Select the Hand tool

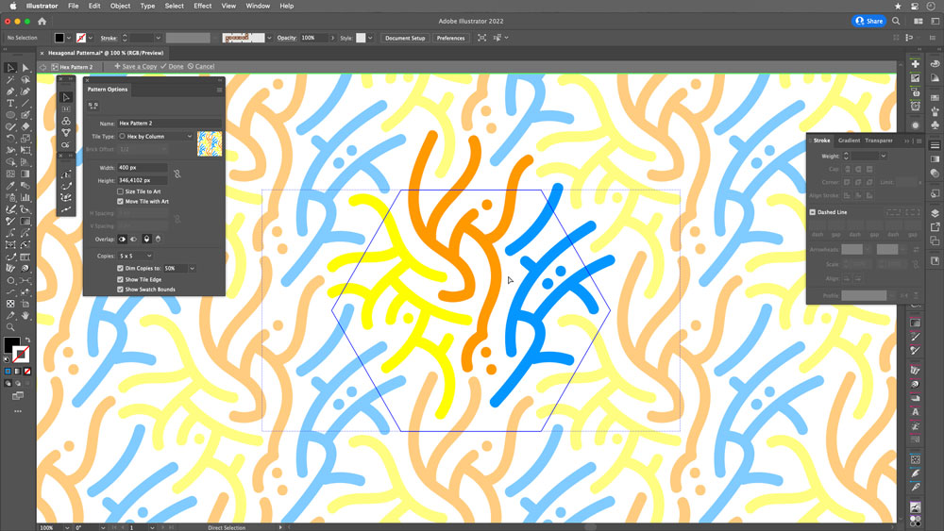pos(25,316)
